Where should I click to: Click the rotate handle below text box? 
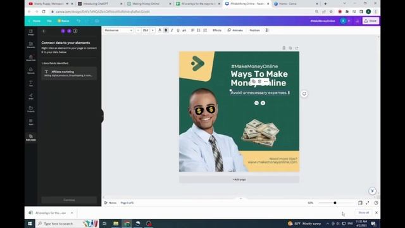pyautogui.click(x=256, y=103)
